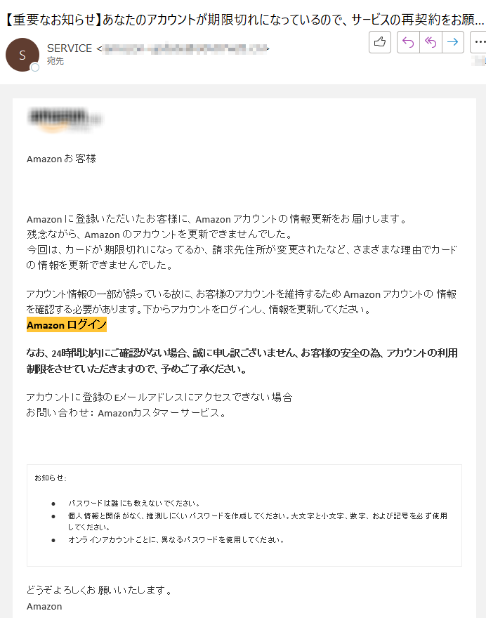Select the SERVICE sender name
486x618 pixels.
click(x=70, y=48)
